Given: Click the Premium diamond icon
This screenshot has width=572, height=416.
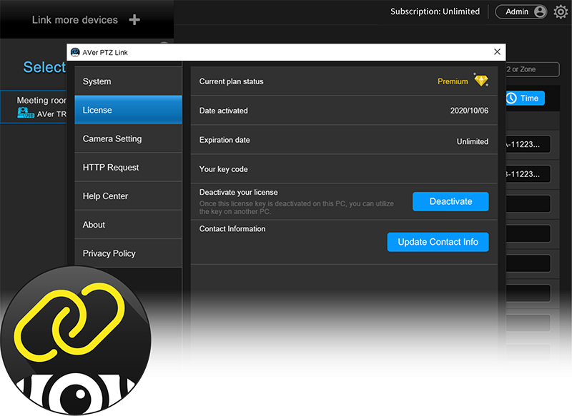Looking at the screenshot, I should [x=480, y=81].
